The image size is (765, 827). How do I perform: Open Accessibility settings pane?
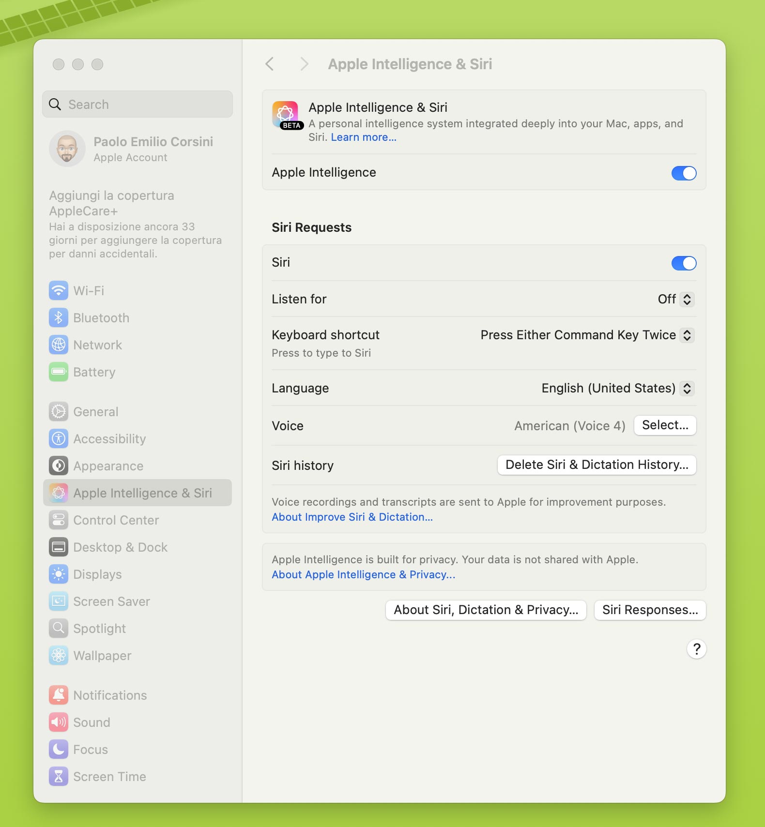138,438
